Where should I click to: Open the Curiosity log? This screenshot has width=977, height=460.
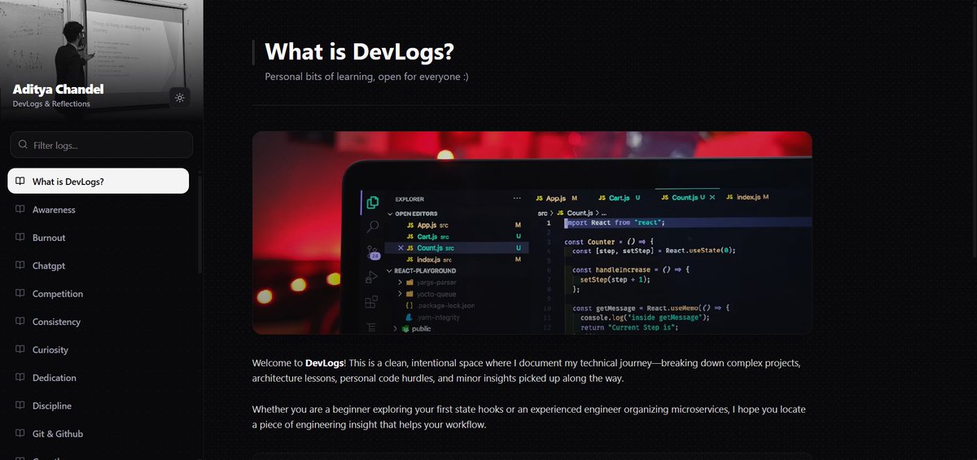[x=99, y=350]
